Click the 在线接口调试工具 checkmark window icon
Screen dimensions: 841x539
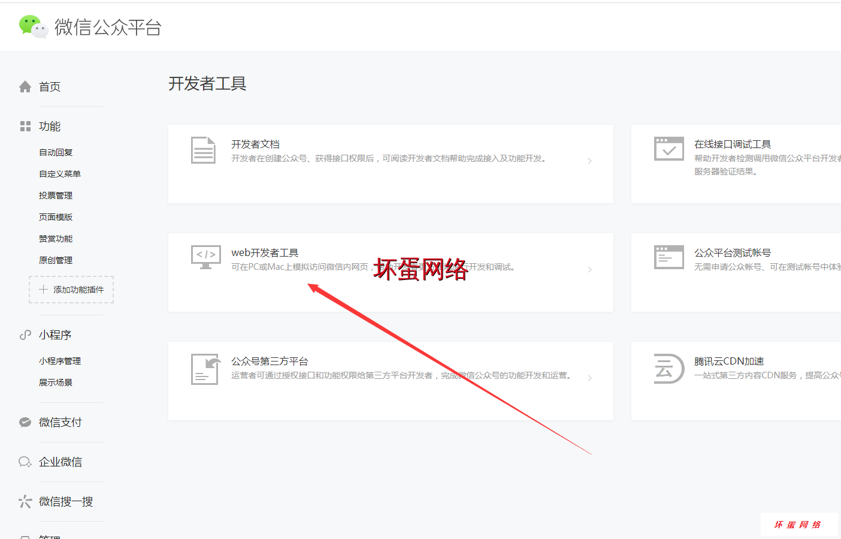(669, 149)
